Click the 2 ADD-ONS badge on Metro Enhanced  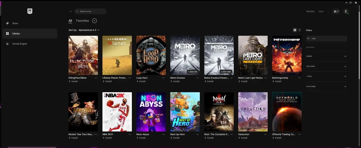point(226,72)
